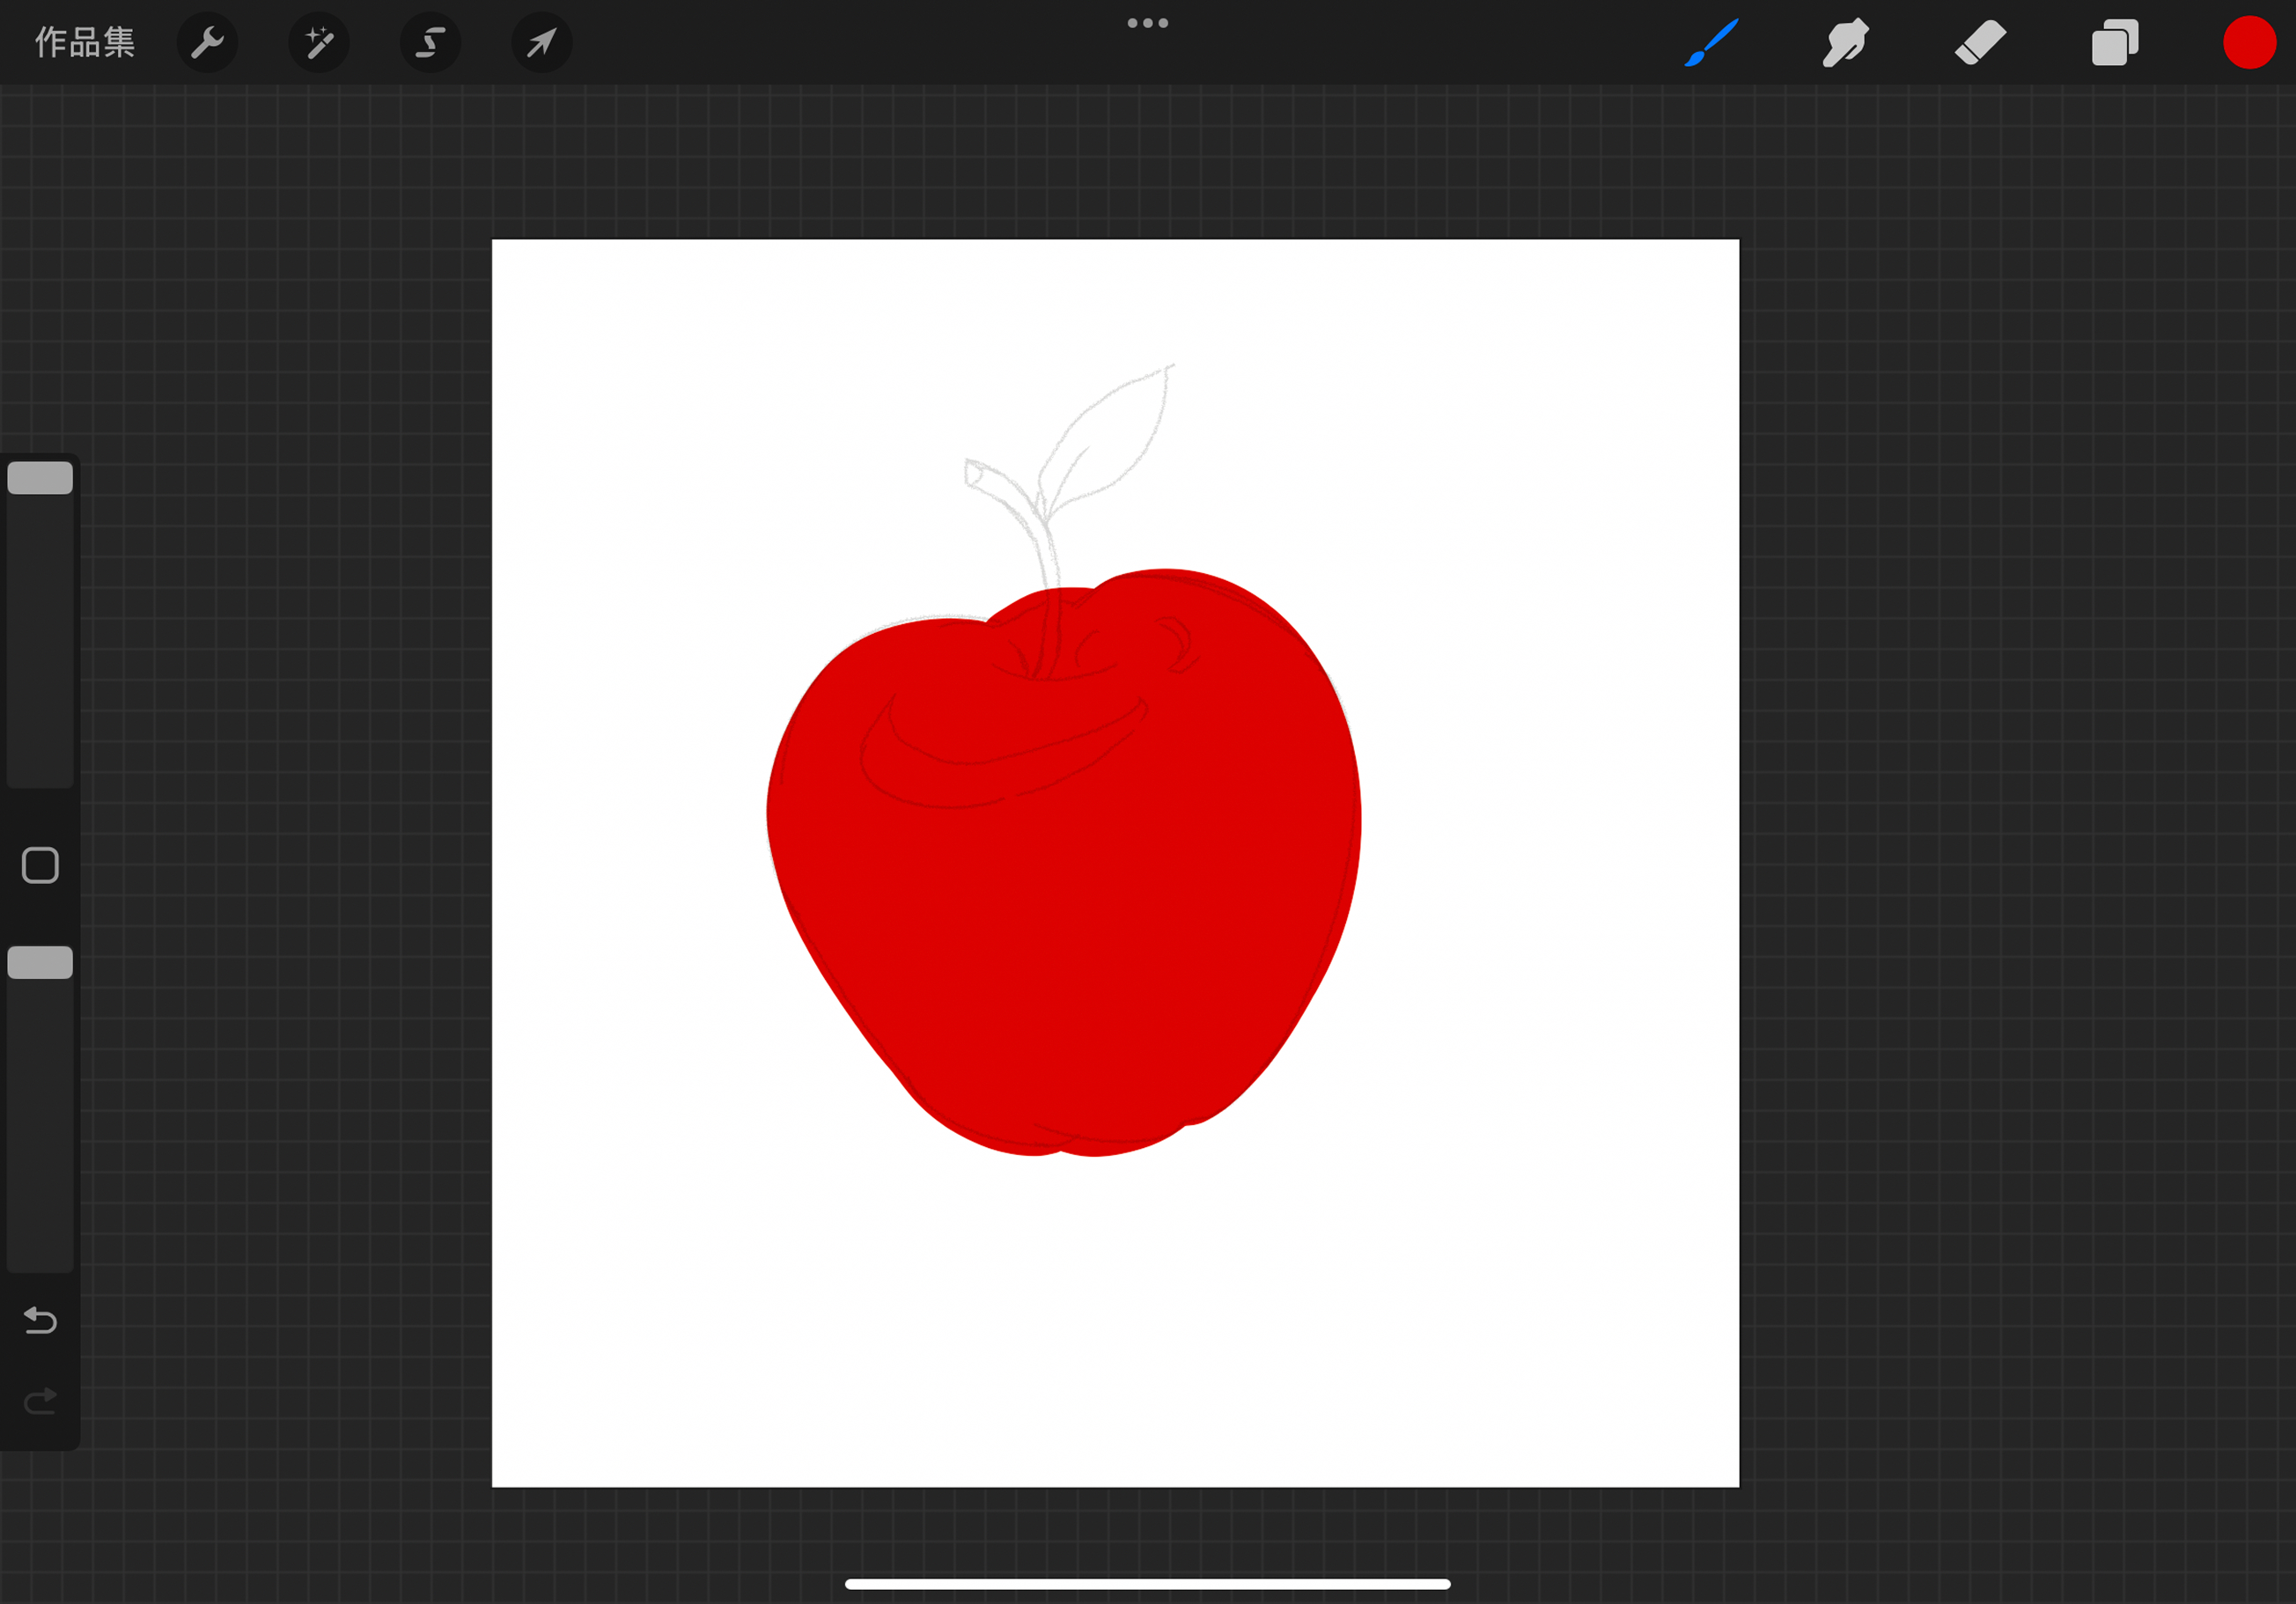Select the Brush tool
Screen dimensions: 2296x1604
[x=1711, y=43]
